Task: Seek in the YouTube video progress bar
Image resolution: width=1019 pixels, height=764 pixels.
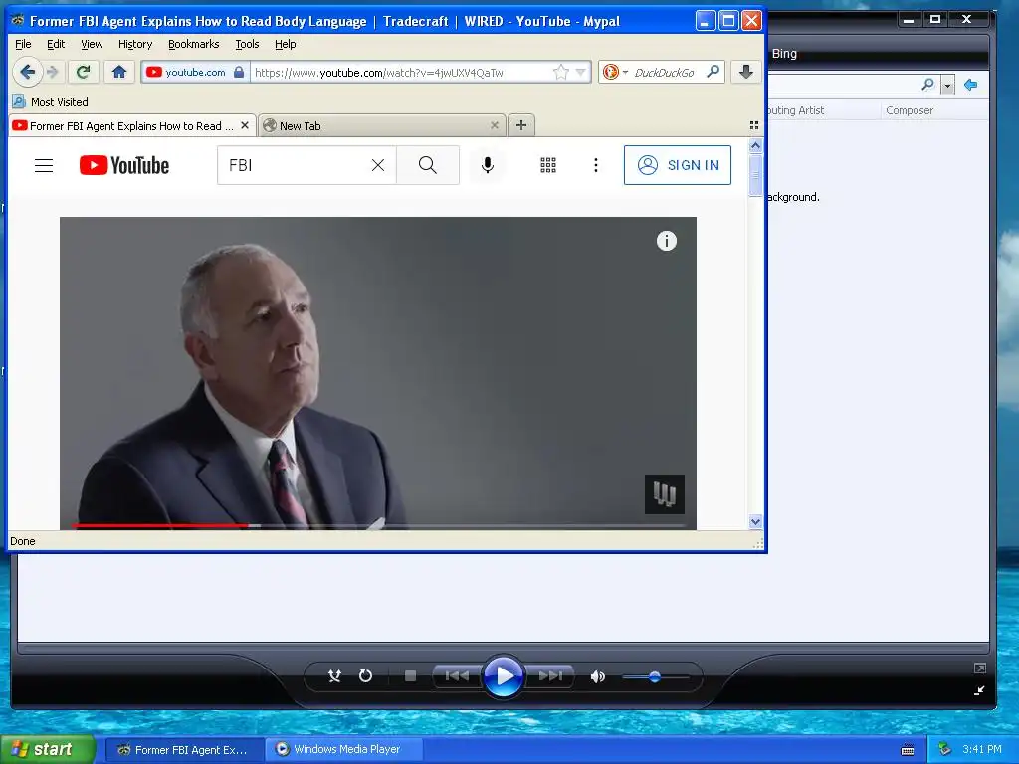Action: tap(378, 525)
